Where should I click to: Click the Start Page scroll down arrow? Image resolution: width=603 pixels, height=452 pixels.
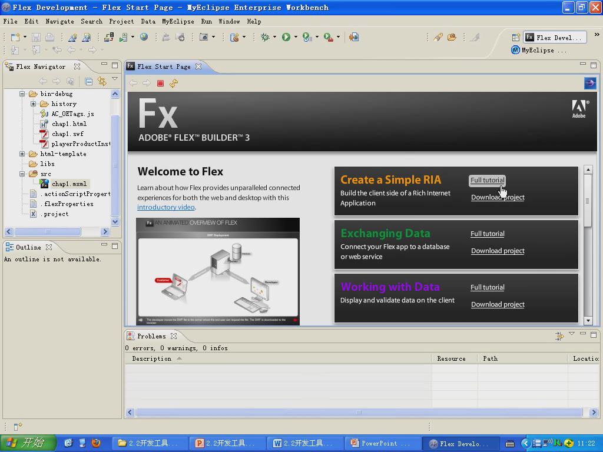(588, 321)
